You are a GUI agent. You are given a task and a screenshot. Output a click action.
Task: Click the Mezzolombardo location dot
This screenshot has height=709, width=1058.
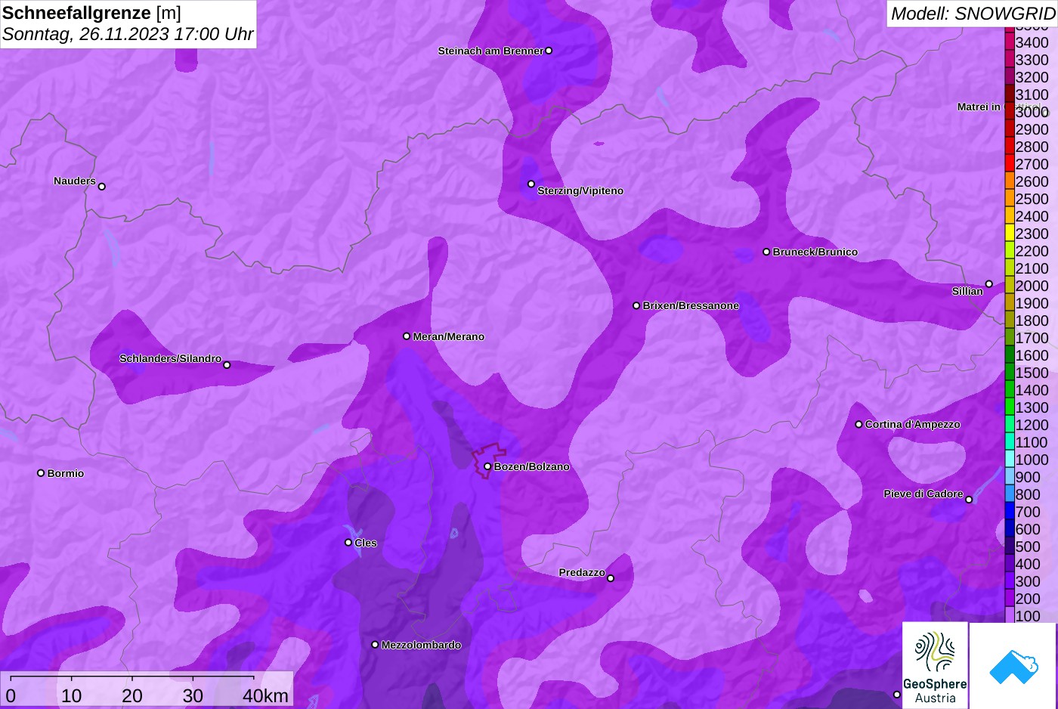pos(375,645)
